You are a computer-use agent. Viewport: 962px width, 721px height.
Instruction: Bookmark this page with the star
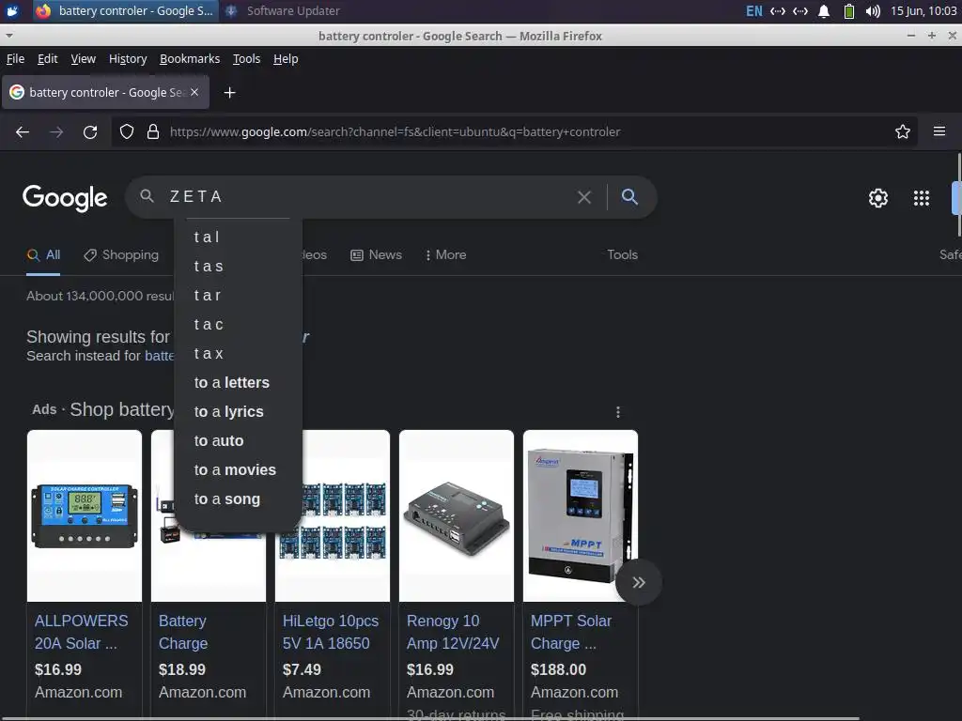point(903,131)
